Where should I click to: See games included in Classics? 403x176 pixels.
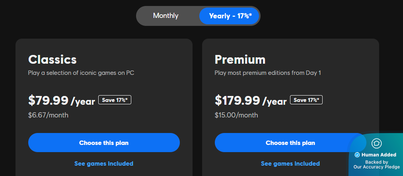[x=104, y=164]
